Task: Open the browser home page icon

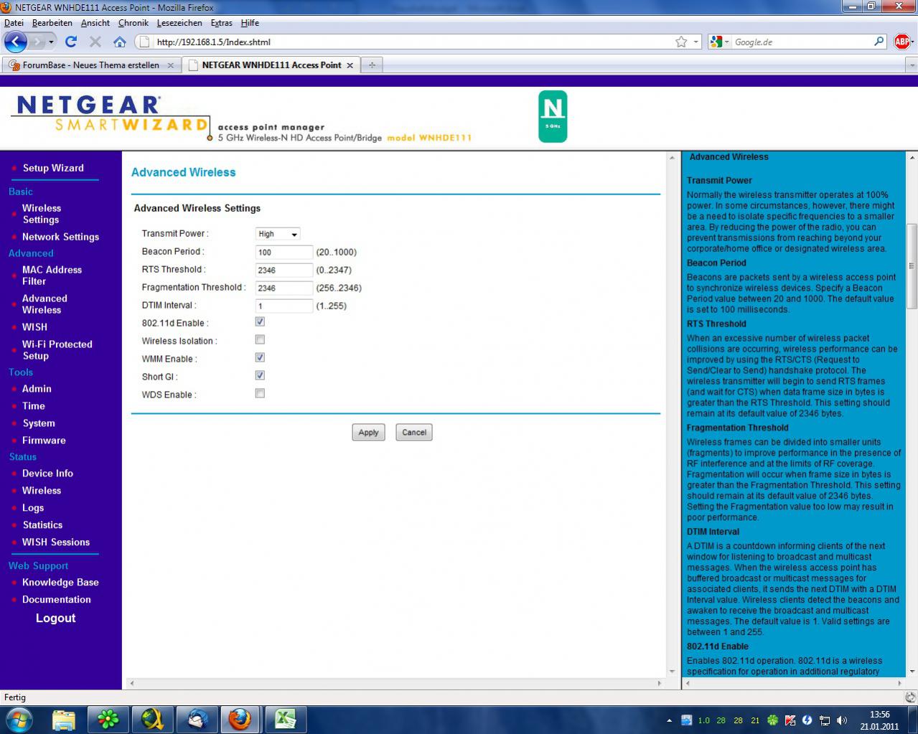Action: pyautogui.click(x=120, y=42)
